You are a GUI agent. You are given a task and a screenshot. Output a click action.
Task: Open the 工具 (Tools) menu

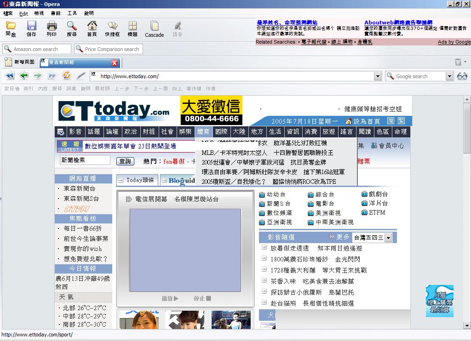[72, 13]
